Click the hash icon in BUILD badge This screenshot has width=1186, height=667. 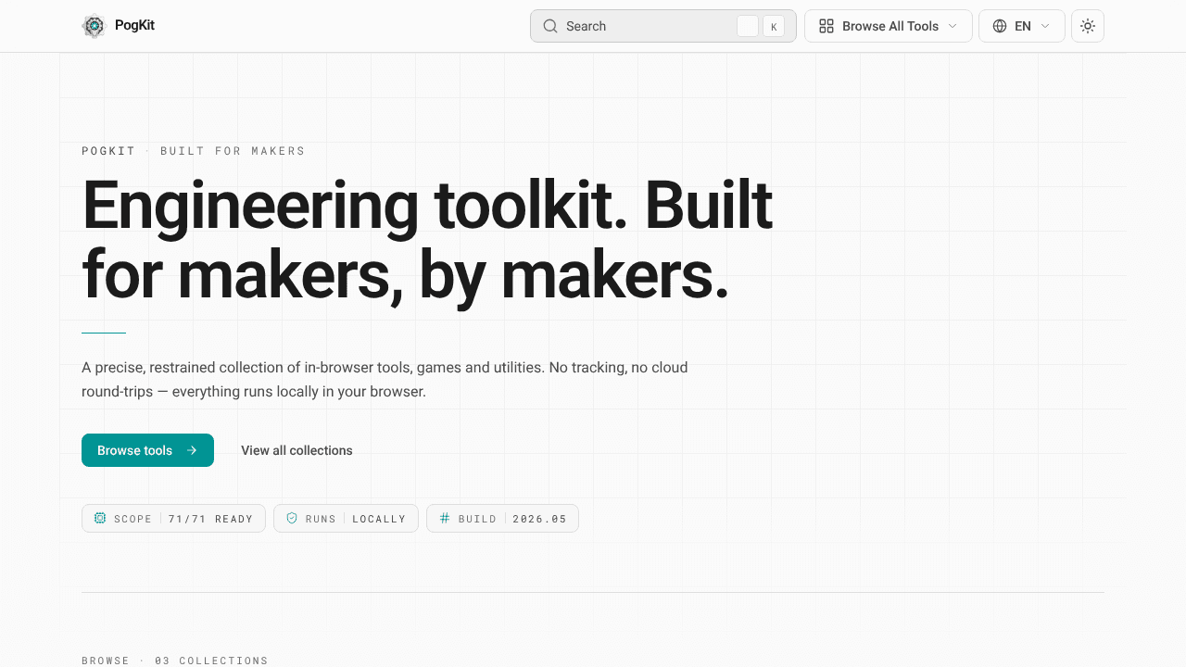coord(445,519)
